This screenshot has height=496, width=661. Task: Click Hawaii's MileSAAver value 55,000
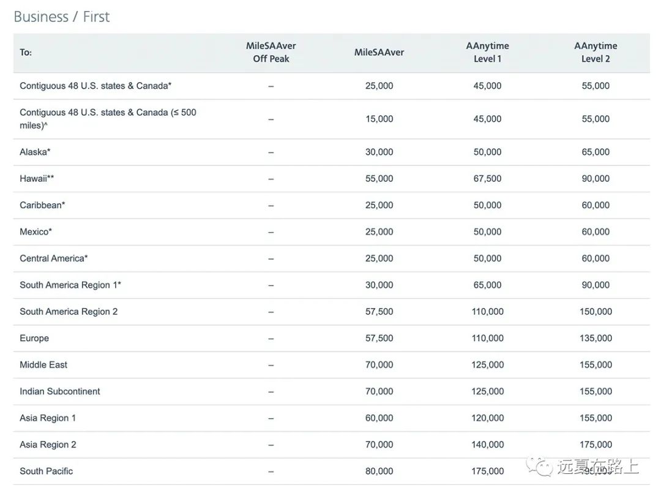[x=379, y=178]
